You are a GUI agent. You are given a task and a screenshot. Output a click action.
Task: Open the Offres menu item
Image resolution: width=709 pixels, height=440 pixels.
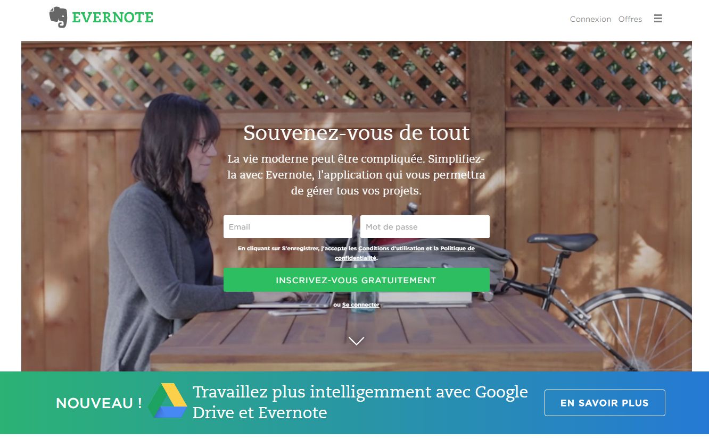point(630,19)
